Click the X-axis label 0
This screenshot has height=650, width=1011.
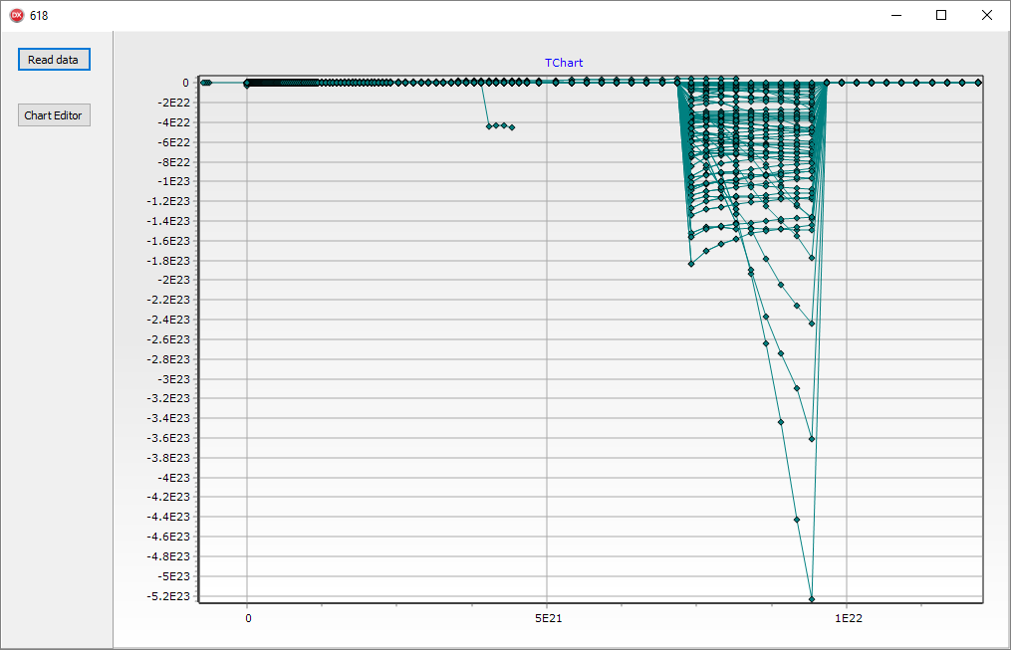click(x=248, y=618)
